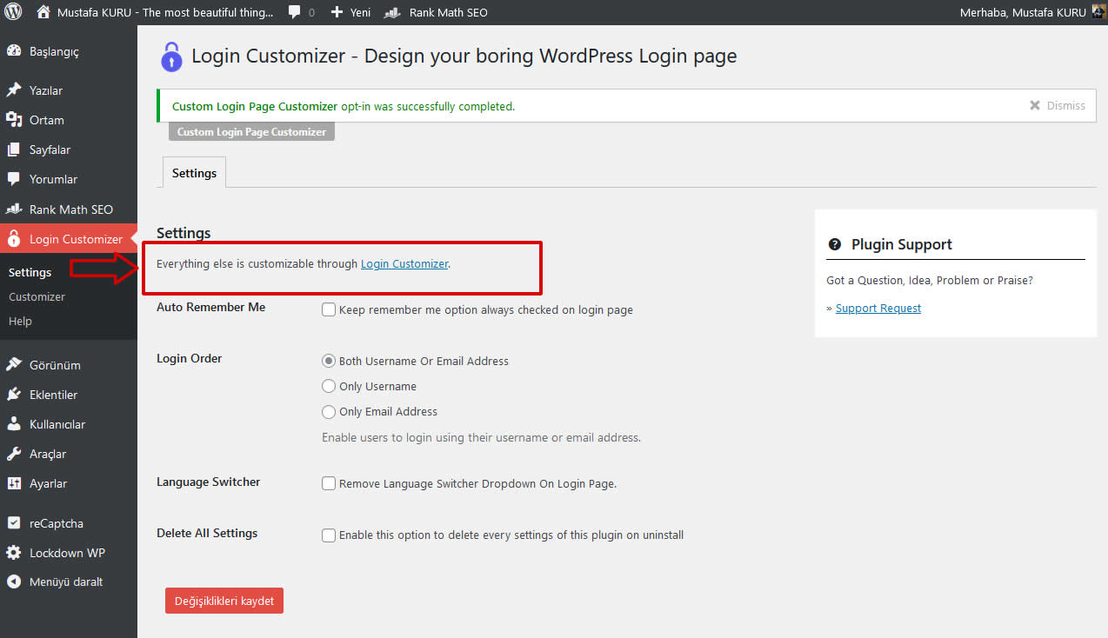This screenshot has height=638, width=1108.
Task: Click the Sayfalar pages icon
Action: pyautogui.click(x=14, y=150)
